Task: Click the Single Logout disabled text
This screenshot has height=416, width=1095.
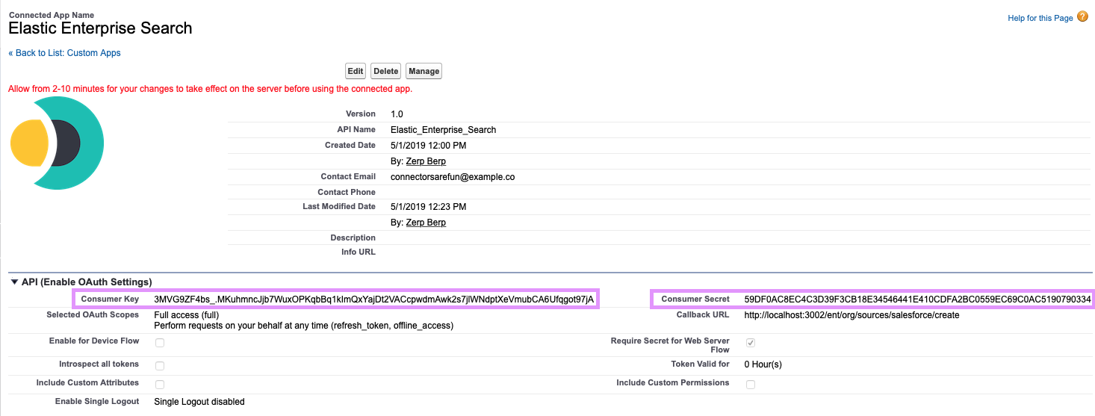Action: pos(199,402)
